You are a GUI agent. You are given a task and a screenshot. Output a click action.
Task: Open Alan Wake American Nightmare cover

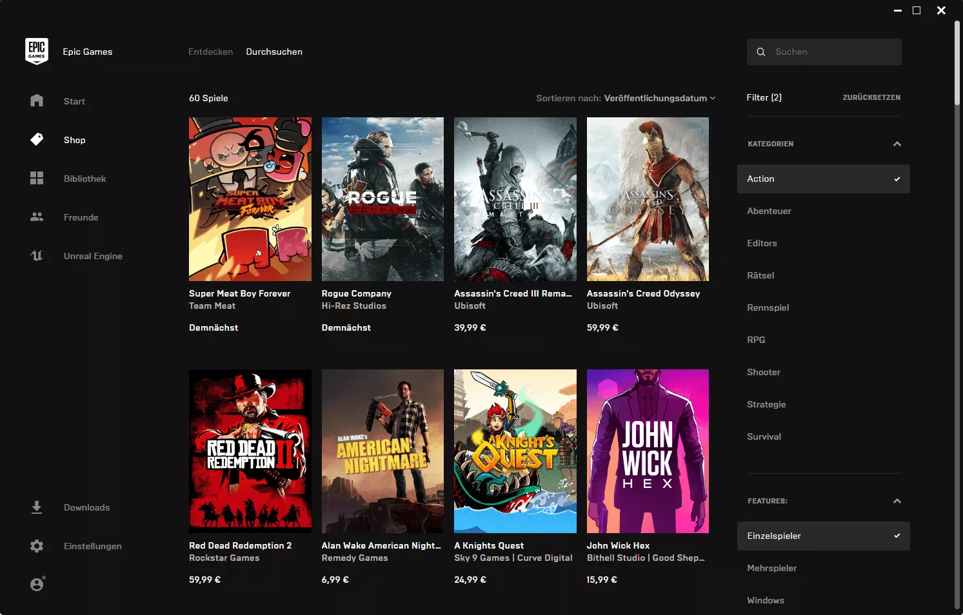382,451
